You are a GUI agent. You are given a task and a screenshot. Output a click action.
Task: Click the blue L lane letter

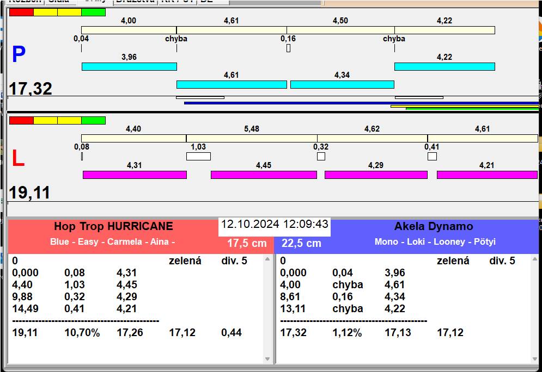[x=19, y=158]
